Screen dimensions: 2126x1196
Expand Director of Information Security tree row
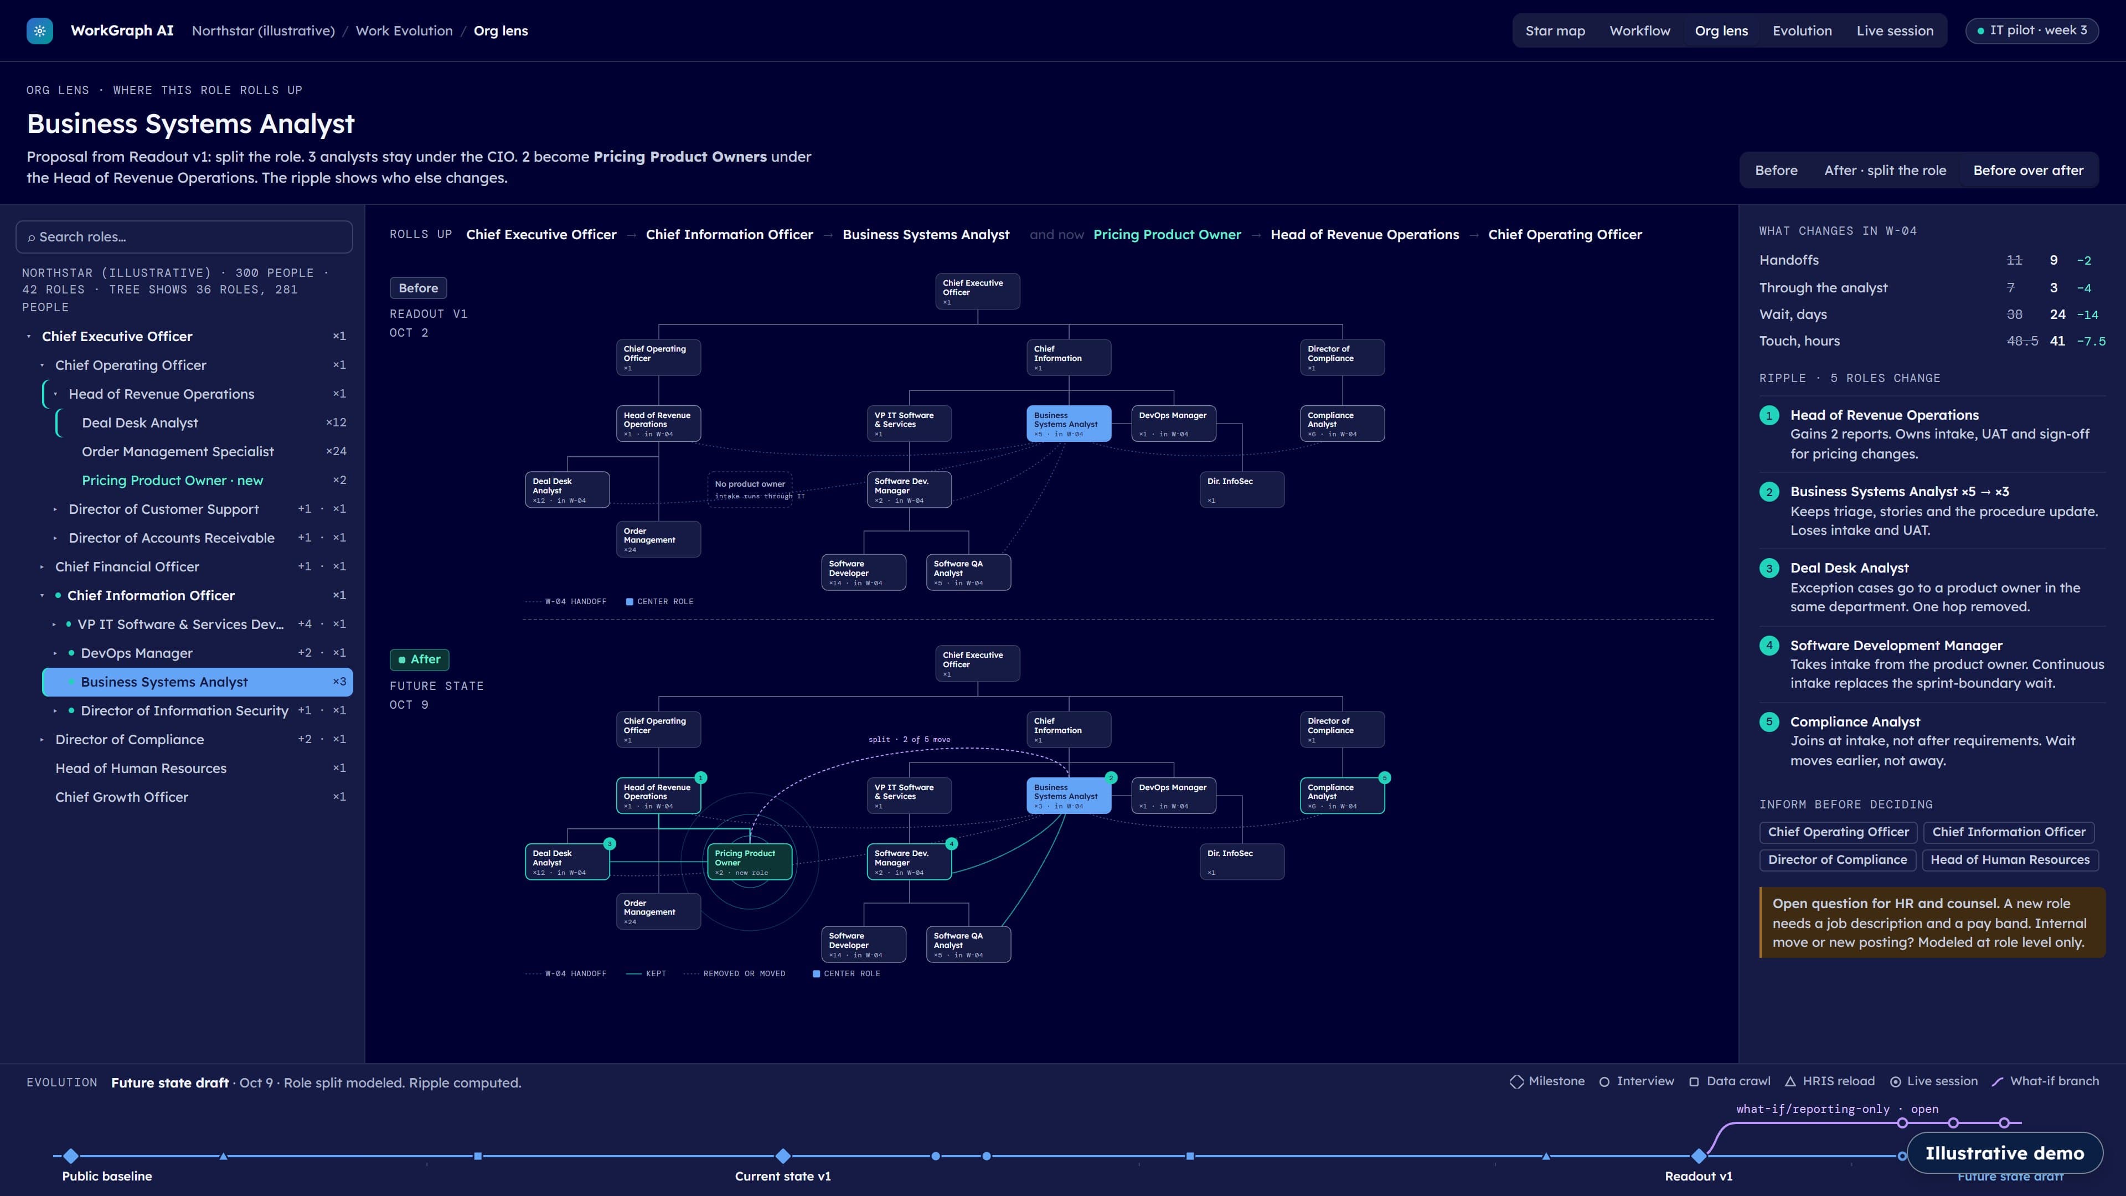click(x=55, y=710)
